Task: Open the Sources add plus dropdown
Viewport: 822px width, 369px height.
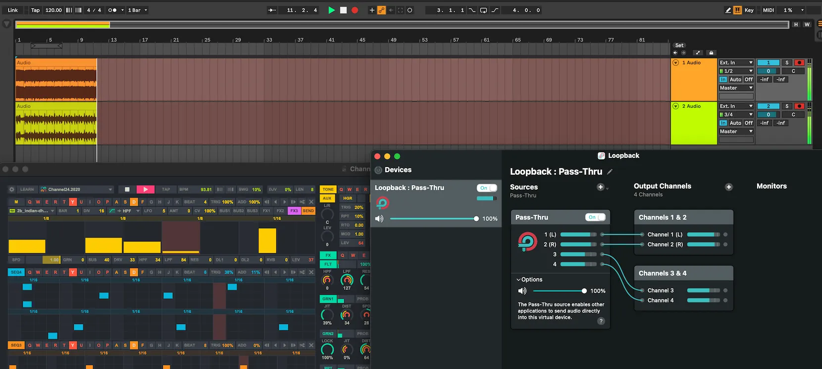Action: (x=603, y=187)
